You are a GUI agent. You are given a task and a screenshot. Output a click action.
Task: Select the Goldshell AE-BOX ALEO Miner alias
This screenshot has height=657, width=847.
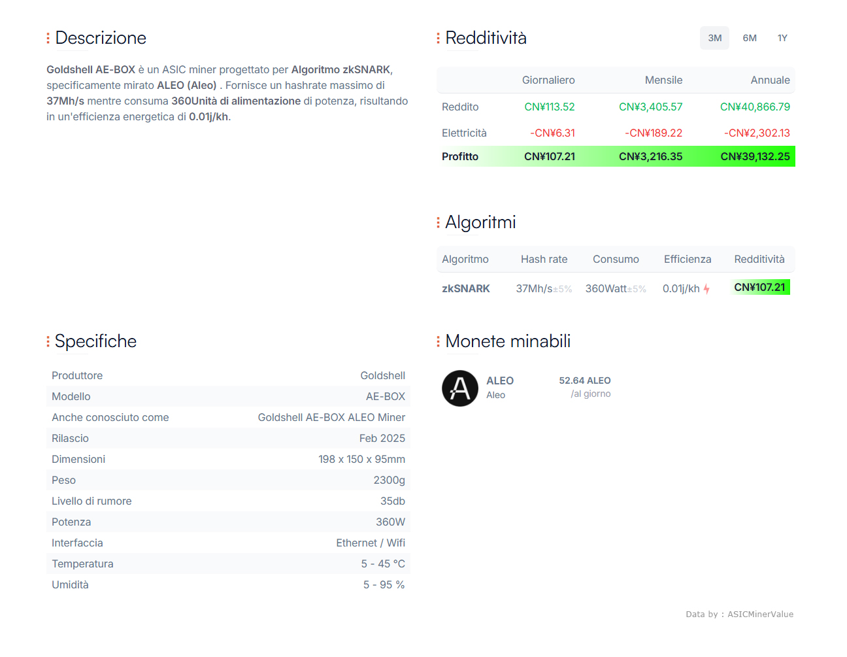pyautogui.click(x=331, y=417)
